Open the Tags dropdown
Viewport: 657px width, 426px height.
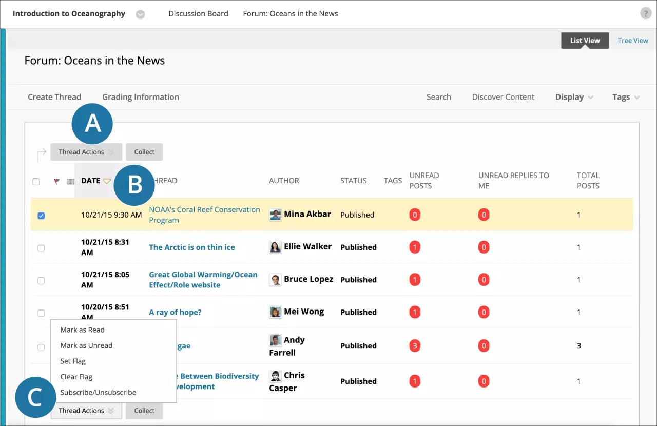click(x=625, y=96)
